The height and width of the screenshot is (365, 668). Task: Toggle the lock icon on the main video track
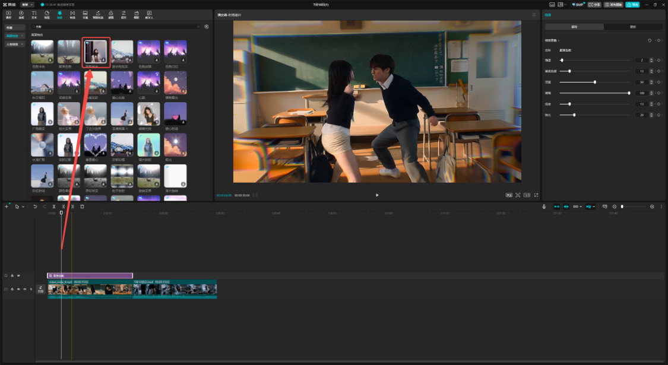pyautogui.click(x=12, y=289)
